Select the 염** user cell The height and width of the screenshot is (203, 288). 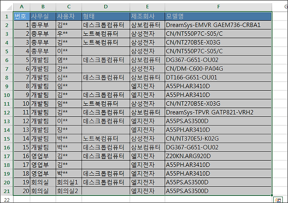tap(69, 60)
